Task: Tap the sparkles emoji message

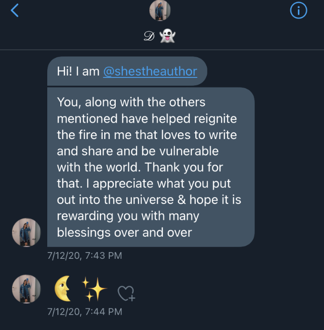Action: point(93,290)
